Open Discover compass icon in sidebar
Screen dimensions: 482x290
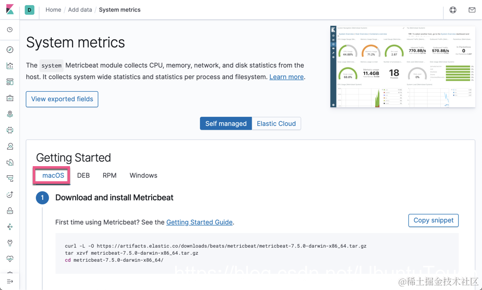tap(10, 50)
